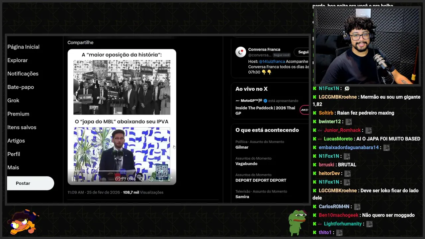Click the 108,7 mil Visualizações count
This screenshot has width=425, height=239.
(143, 192)
